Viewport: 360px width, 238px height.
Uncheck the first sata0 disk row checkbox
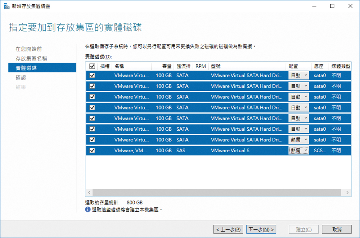(92, 75)
